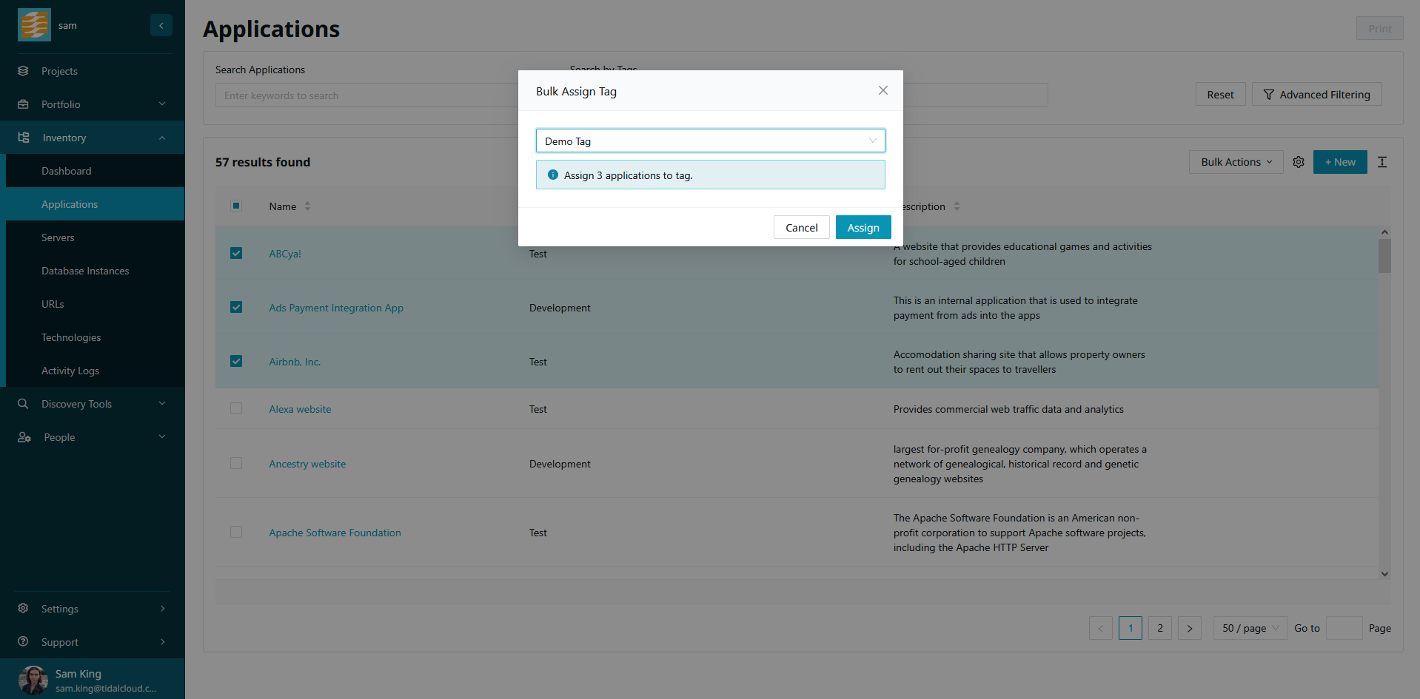Click the Go to page input field
The width and height of the screenshot is (1420, 699).
click(1344, 628)
